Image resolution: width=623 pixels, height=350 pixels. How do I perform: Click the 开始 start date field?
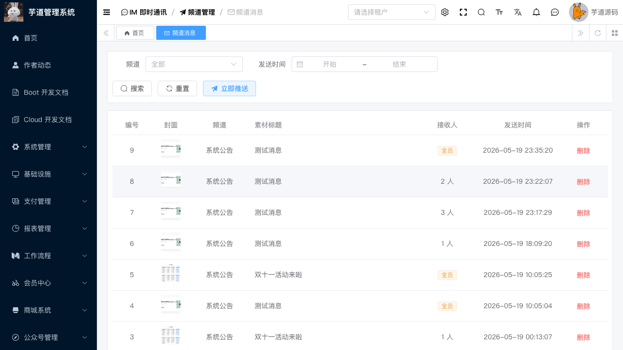click(330, 64)
